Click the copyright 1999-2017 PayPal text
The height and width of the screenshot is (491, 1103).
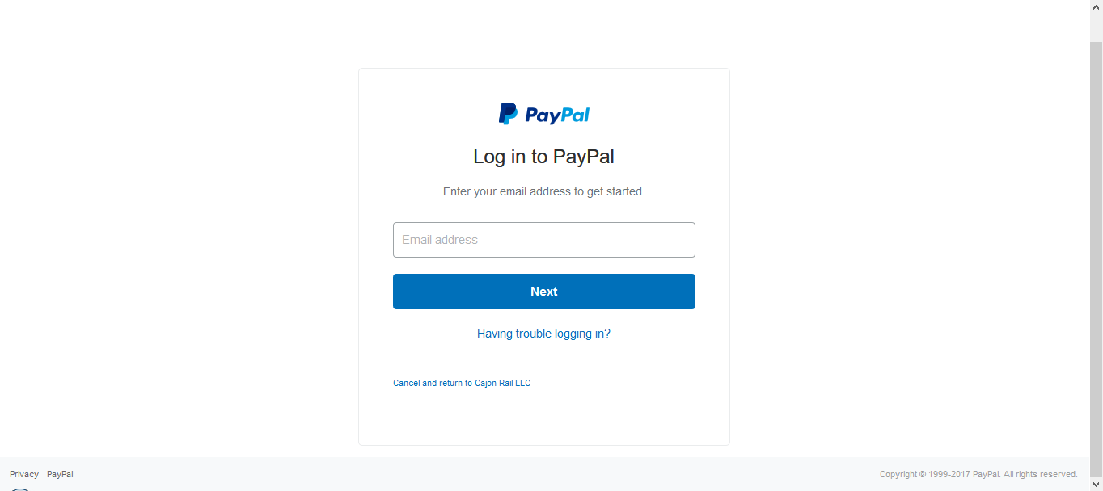(x=978, y=474)
